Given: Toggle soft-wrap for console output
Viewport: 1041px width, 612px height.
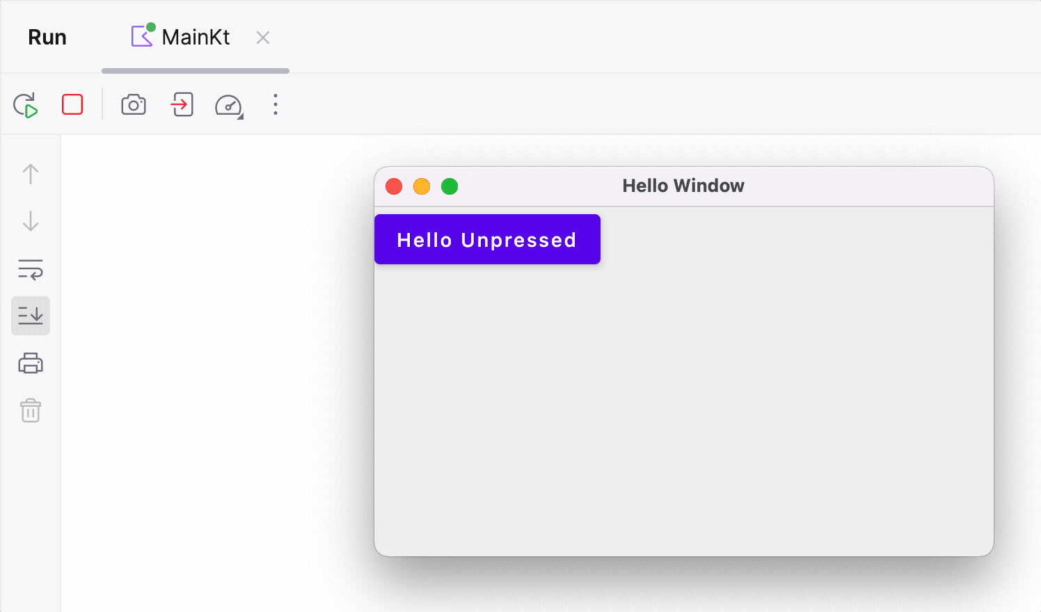Looking at the screenshot, I should tap(30, 270).
